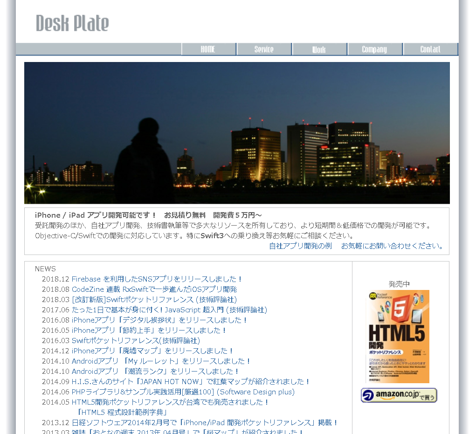This screenshot has width=476, height=434.
Task: Select the HOME navigation tab
Action: coord(208,49)
